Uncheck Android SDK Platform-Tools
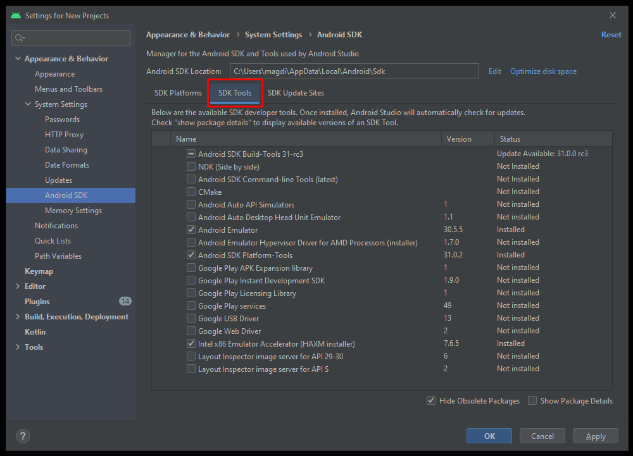 pyautogui.click(x=191, y=255)
